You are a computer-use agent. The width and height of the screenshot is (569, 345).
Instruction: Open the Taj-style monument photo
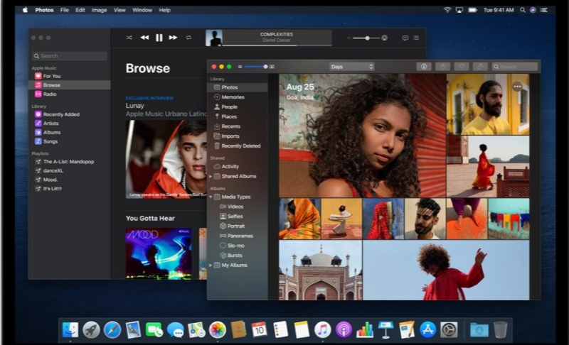(321, 270)
